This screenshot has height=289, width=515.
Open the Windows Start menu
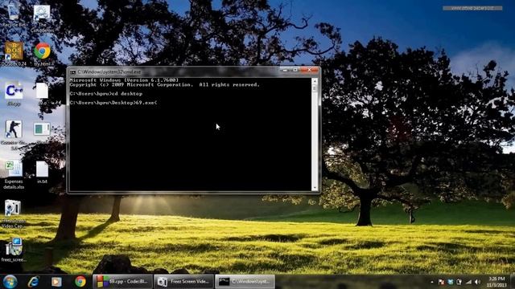click(10, 282)
